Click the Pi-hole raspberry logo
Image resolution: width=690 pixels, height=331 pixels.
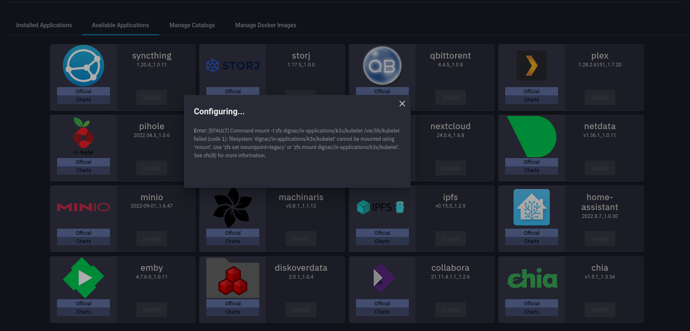(84, 136)
